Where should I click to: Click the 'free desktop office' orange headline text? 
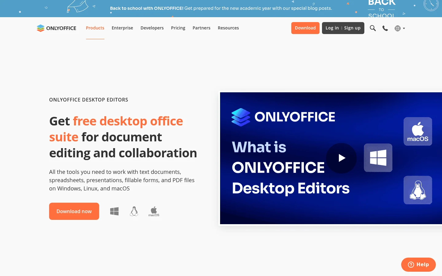click(128, 121)
